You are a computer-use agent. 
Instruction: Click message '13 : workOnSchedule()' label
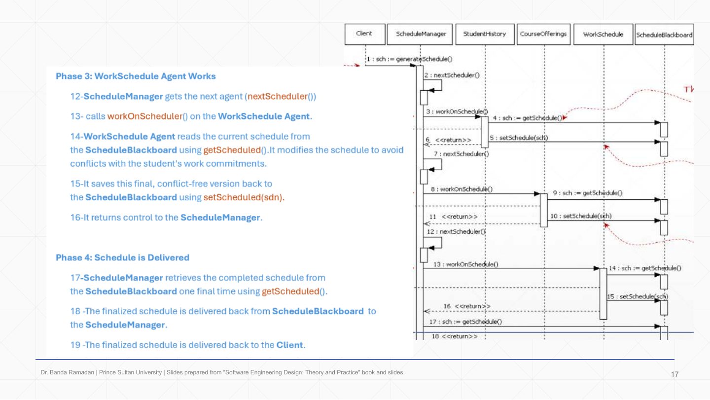466,265
